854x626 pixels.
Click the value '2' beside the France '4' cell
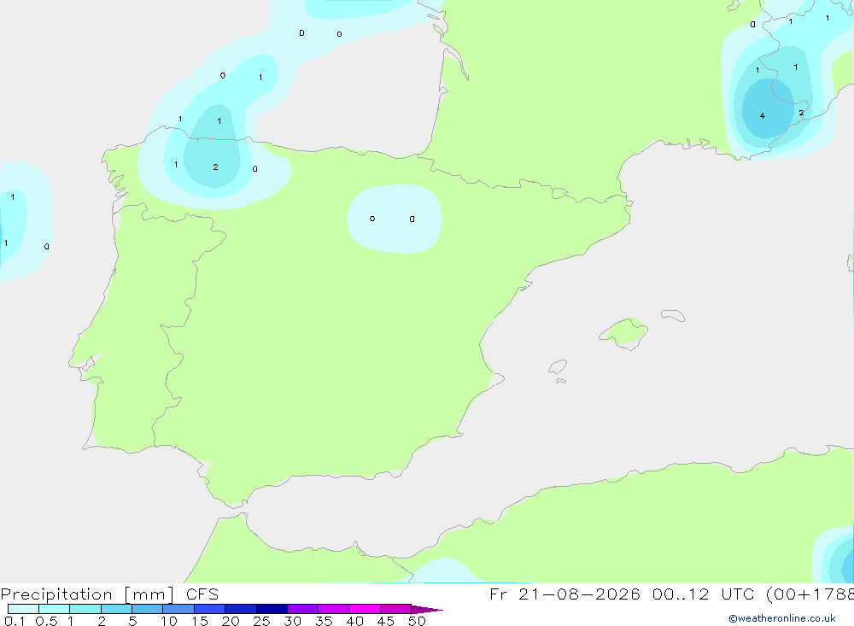click(801, 113)
